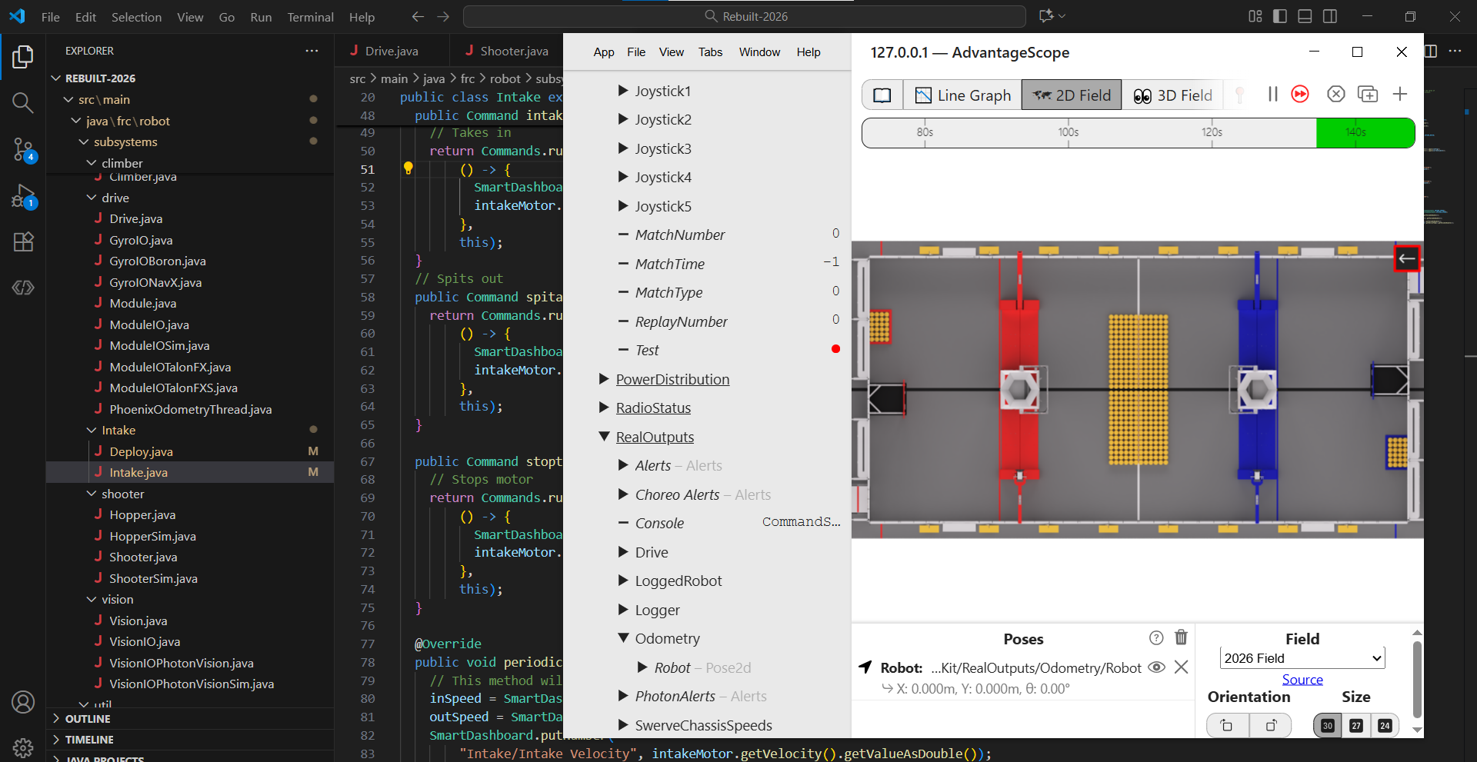
Task: Click the Rebuilt-2026 command center search box
Action: pyautogui.click(x=745, y=16)
